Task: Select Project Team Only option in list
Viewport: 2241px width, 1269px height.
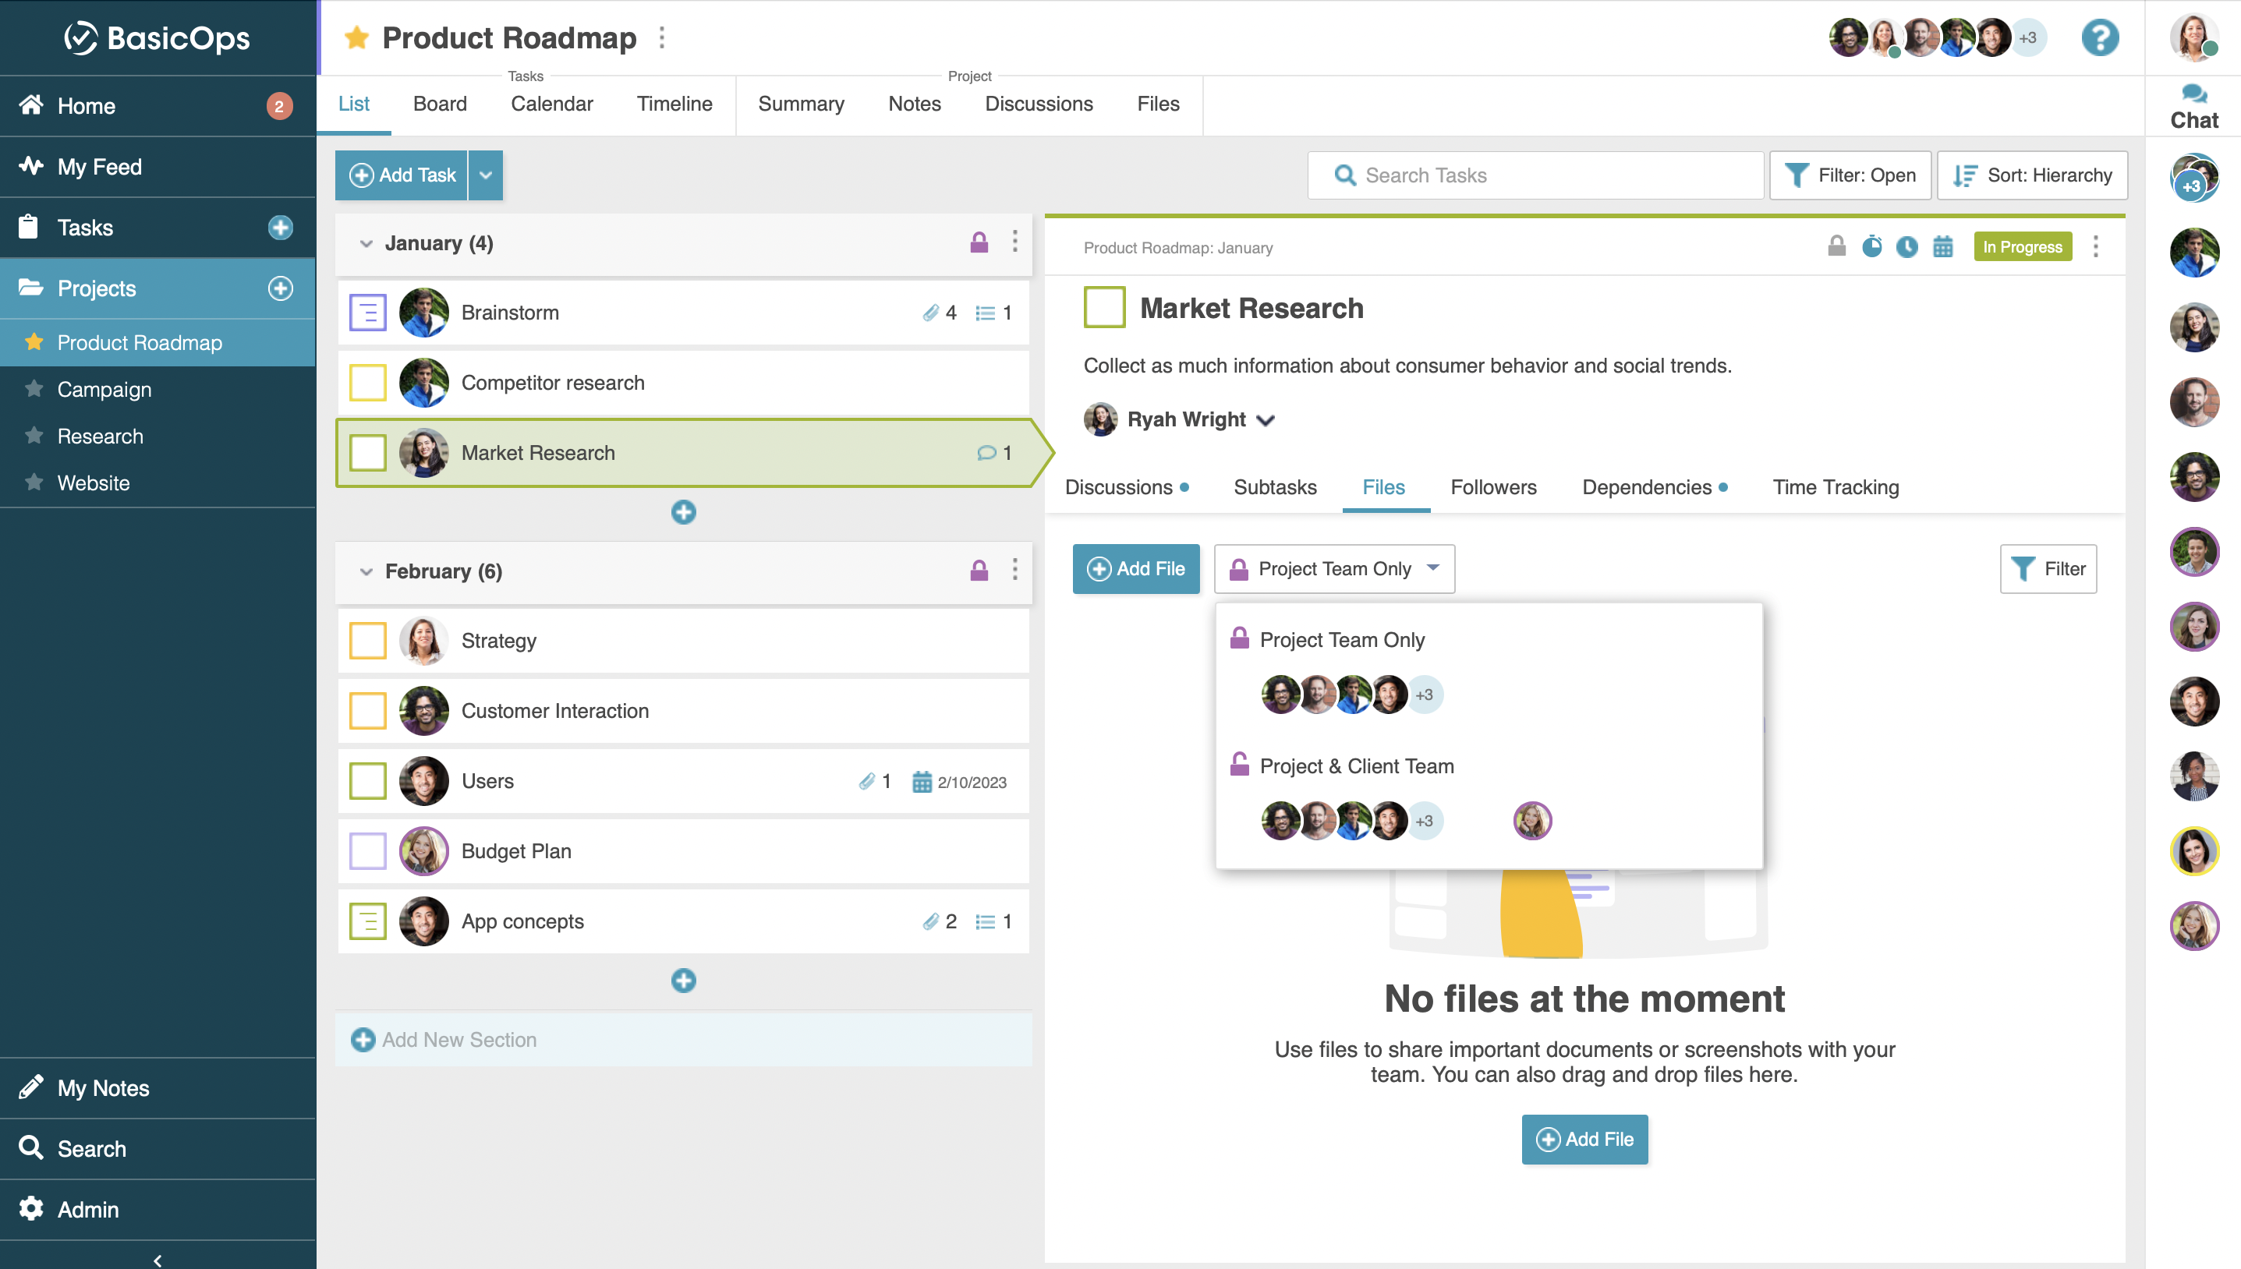Action: (1342, 640)
